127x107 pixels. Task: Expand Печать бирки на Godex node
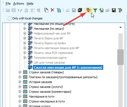[25, 43]
